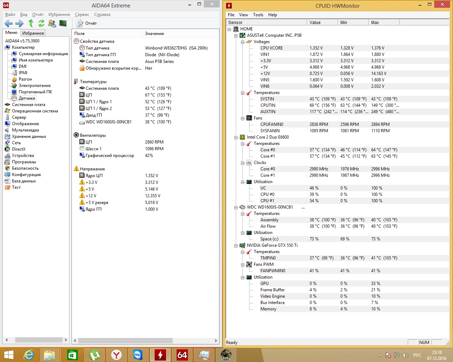Open the Файл menu in AIDA64
453x362 pixels.
click(10, 14)
